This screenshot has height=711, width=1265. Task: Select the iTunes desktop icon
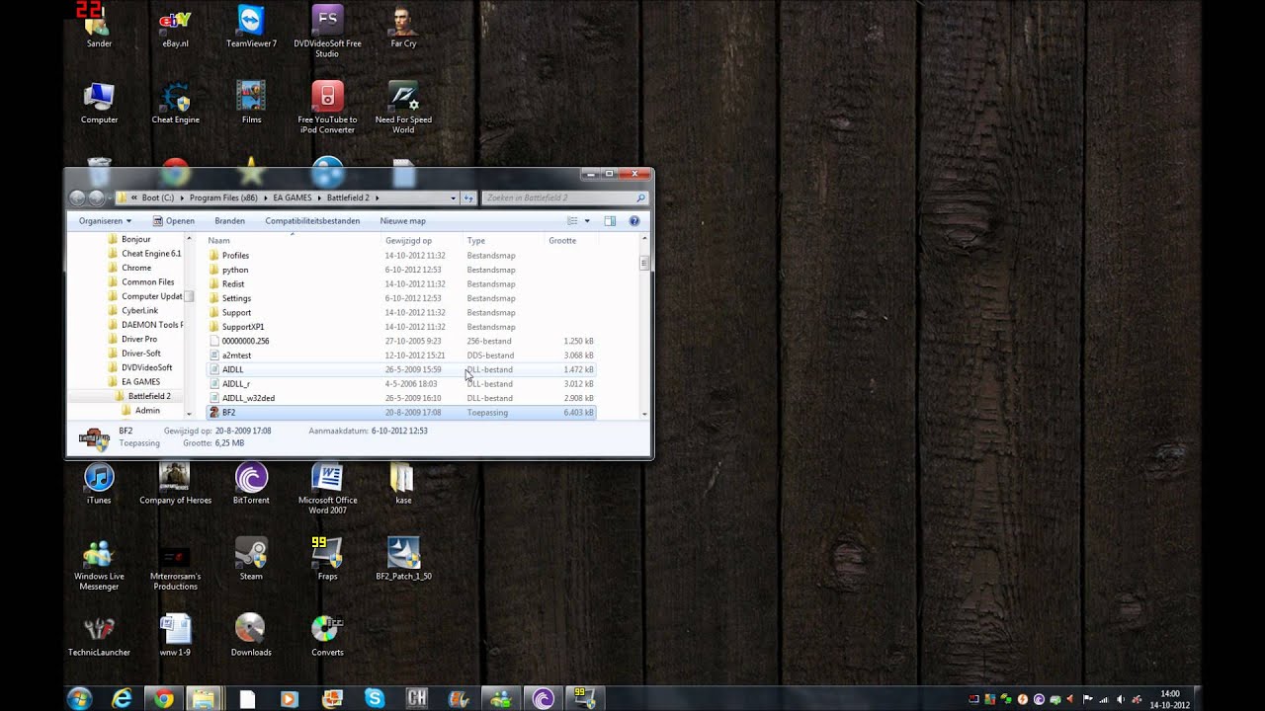99,483
